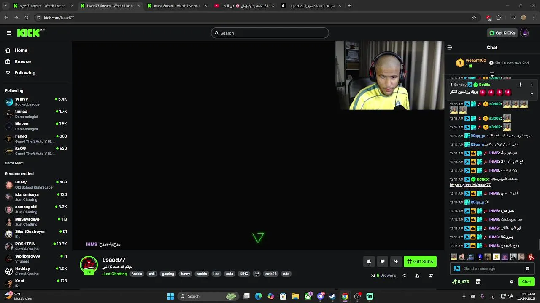Image resolution: width=540 pixels, height=303 pixels.
Task: Open the KICKs shop icon
Action: point(478,282)
